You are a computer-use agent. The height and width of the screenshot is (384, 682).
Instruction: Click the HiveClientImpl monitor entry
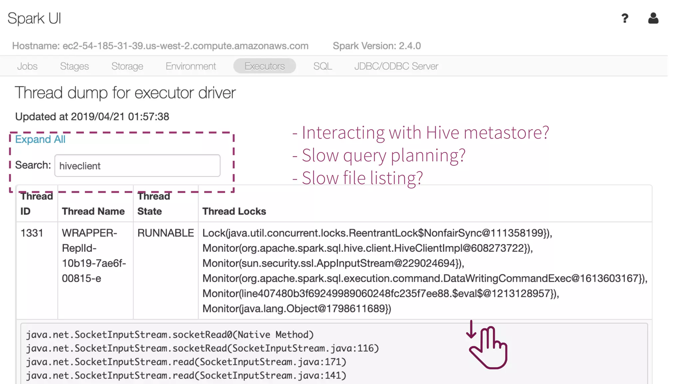click(x=368, y=248)
